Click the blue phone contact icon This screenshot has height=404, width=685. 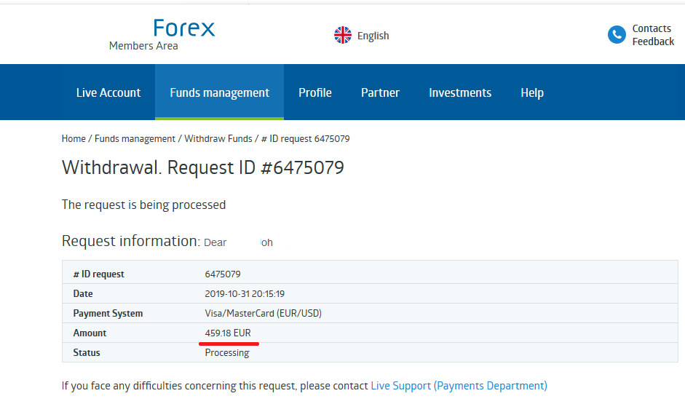click(617, 34)
